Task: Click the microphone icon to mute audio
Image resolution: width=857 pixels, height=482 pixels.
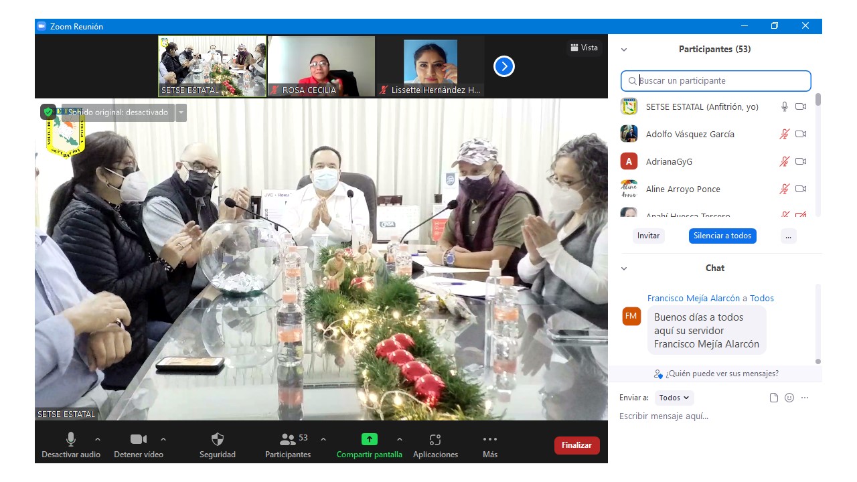Action: tap(71, 439)
